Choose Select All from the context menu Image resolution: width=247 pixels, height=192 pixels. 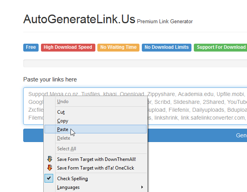pyautogui.click(x=95, y=149)
